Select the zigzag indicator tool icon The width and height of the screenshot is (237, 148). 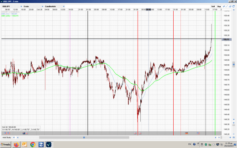pos(224,6)
